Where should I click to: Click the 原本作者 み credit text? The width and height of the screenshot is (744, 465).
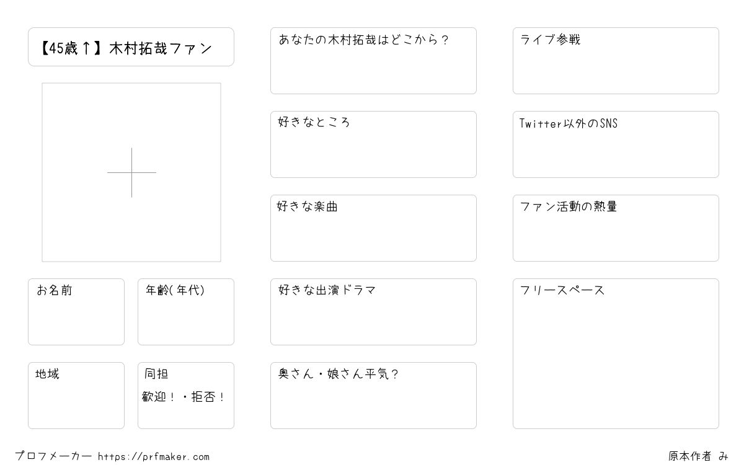698,456
